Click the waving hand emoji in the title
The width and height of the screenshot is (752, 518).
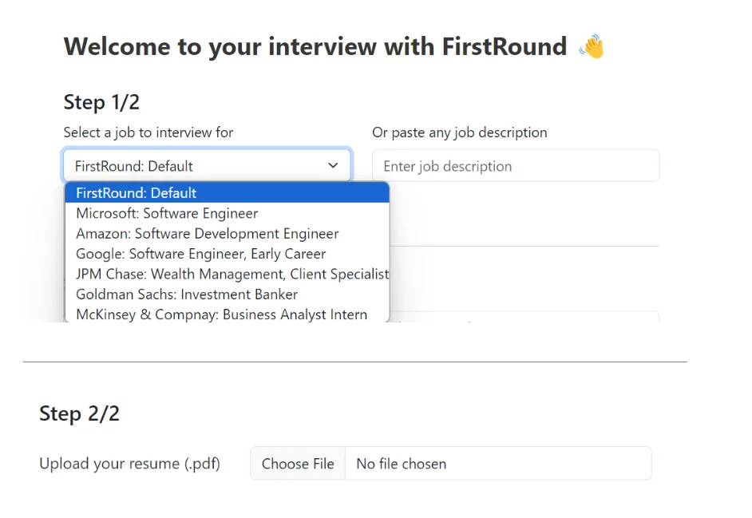coord(591,46)
